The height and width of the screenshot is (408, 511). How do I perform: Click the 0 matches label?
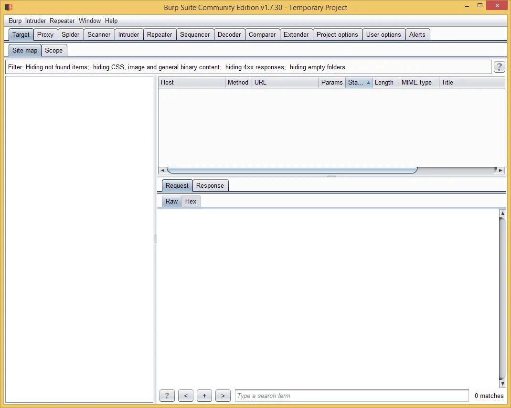pyautogui.click(x=489, y=396)
